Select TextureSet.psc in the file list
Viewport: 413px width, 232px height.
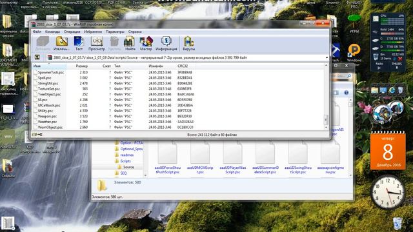pos(49,89)
